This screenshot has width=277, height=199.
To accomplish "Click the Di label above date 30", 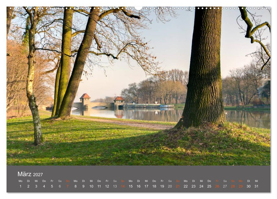I will tap(248, 181).
